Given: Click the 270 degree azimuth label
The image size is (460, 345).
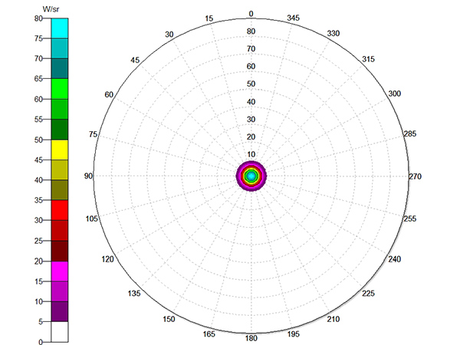Looking at the screenshot, I should (x=415, y=176).
